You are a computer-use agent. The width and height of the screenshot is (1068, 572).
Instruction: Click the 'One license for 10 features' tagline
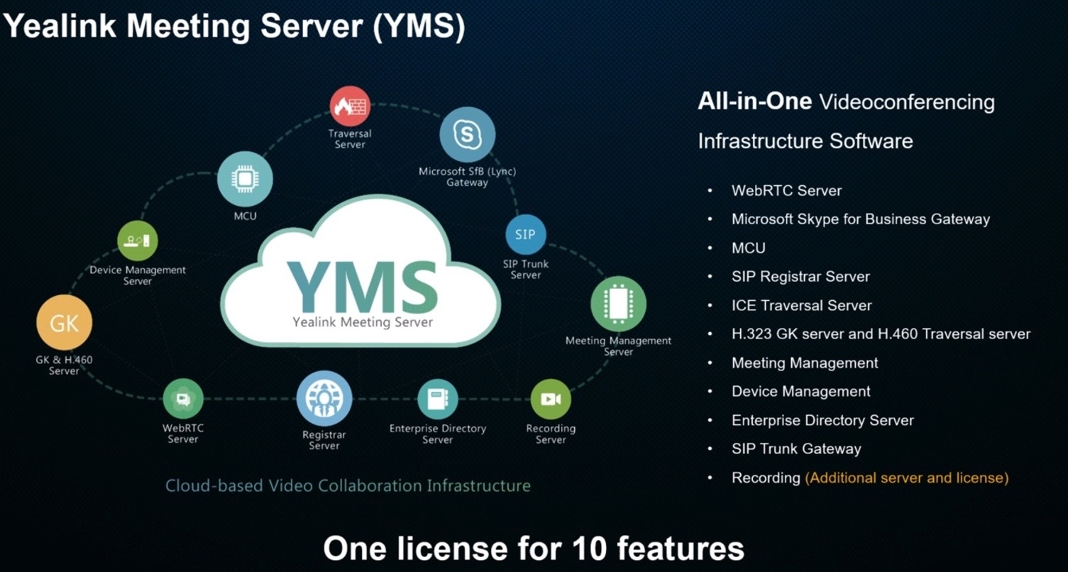coord(534,549)
